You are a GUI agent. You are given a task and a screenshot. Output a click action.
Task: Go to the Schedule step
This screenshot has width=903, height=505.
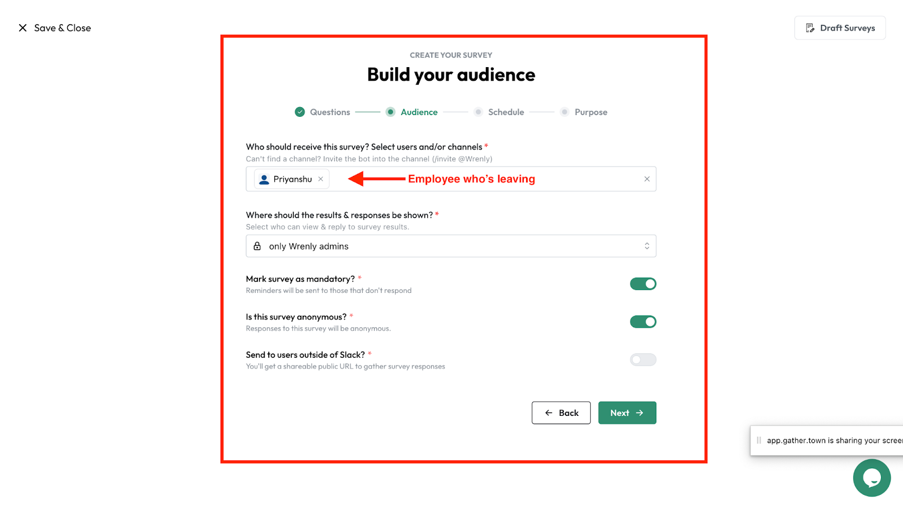[x=499, y=112]
